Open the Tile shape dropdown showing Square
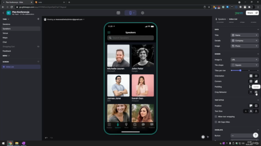The image size is (261, 146). (245, 65)
